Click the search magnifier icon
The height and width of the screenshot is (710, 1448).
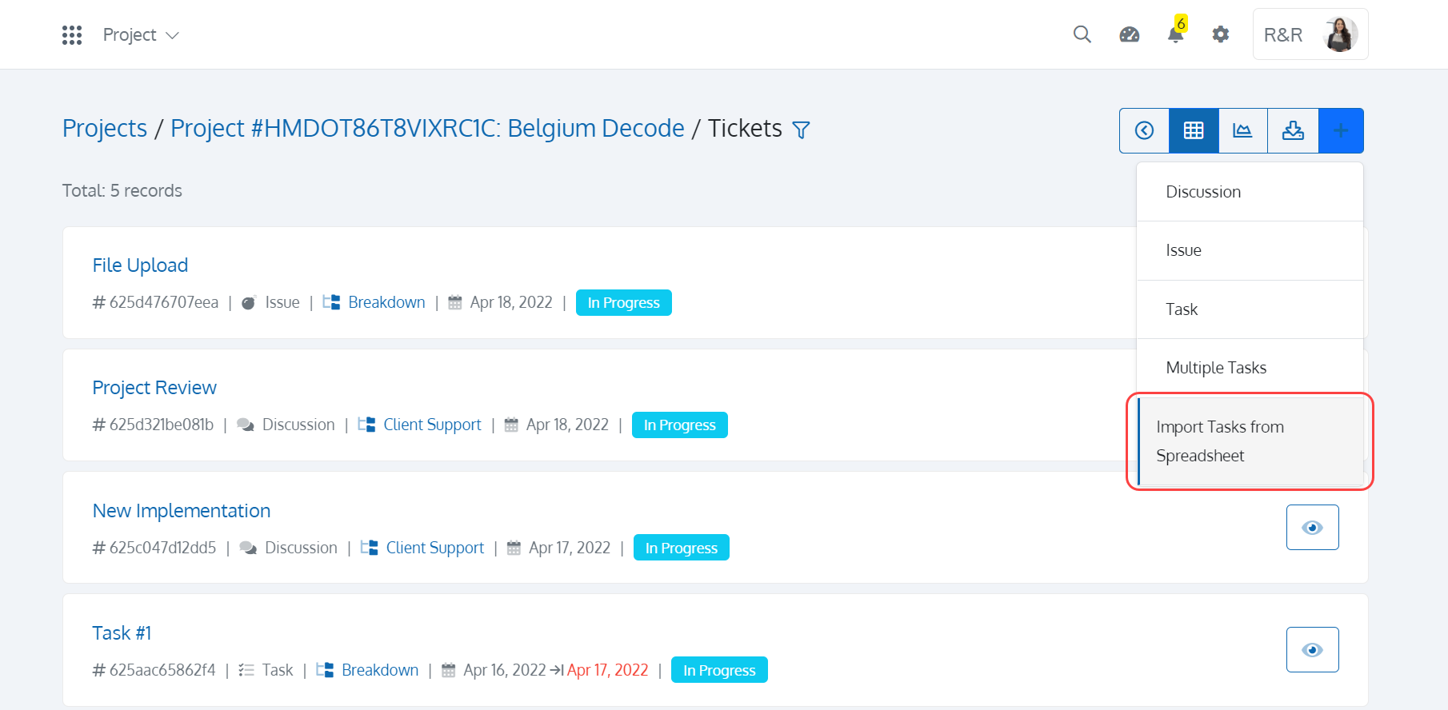coord(1082,34)
